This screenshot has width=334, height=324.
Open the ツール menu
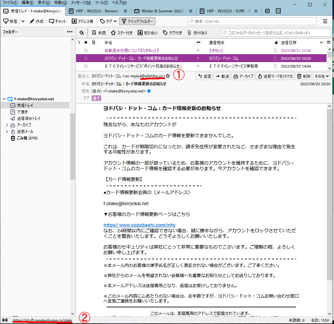pos(102,3)
